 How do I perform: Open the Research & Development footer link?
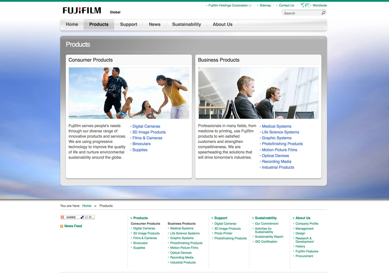[x=305, y=240]
